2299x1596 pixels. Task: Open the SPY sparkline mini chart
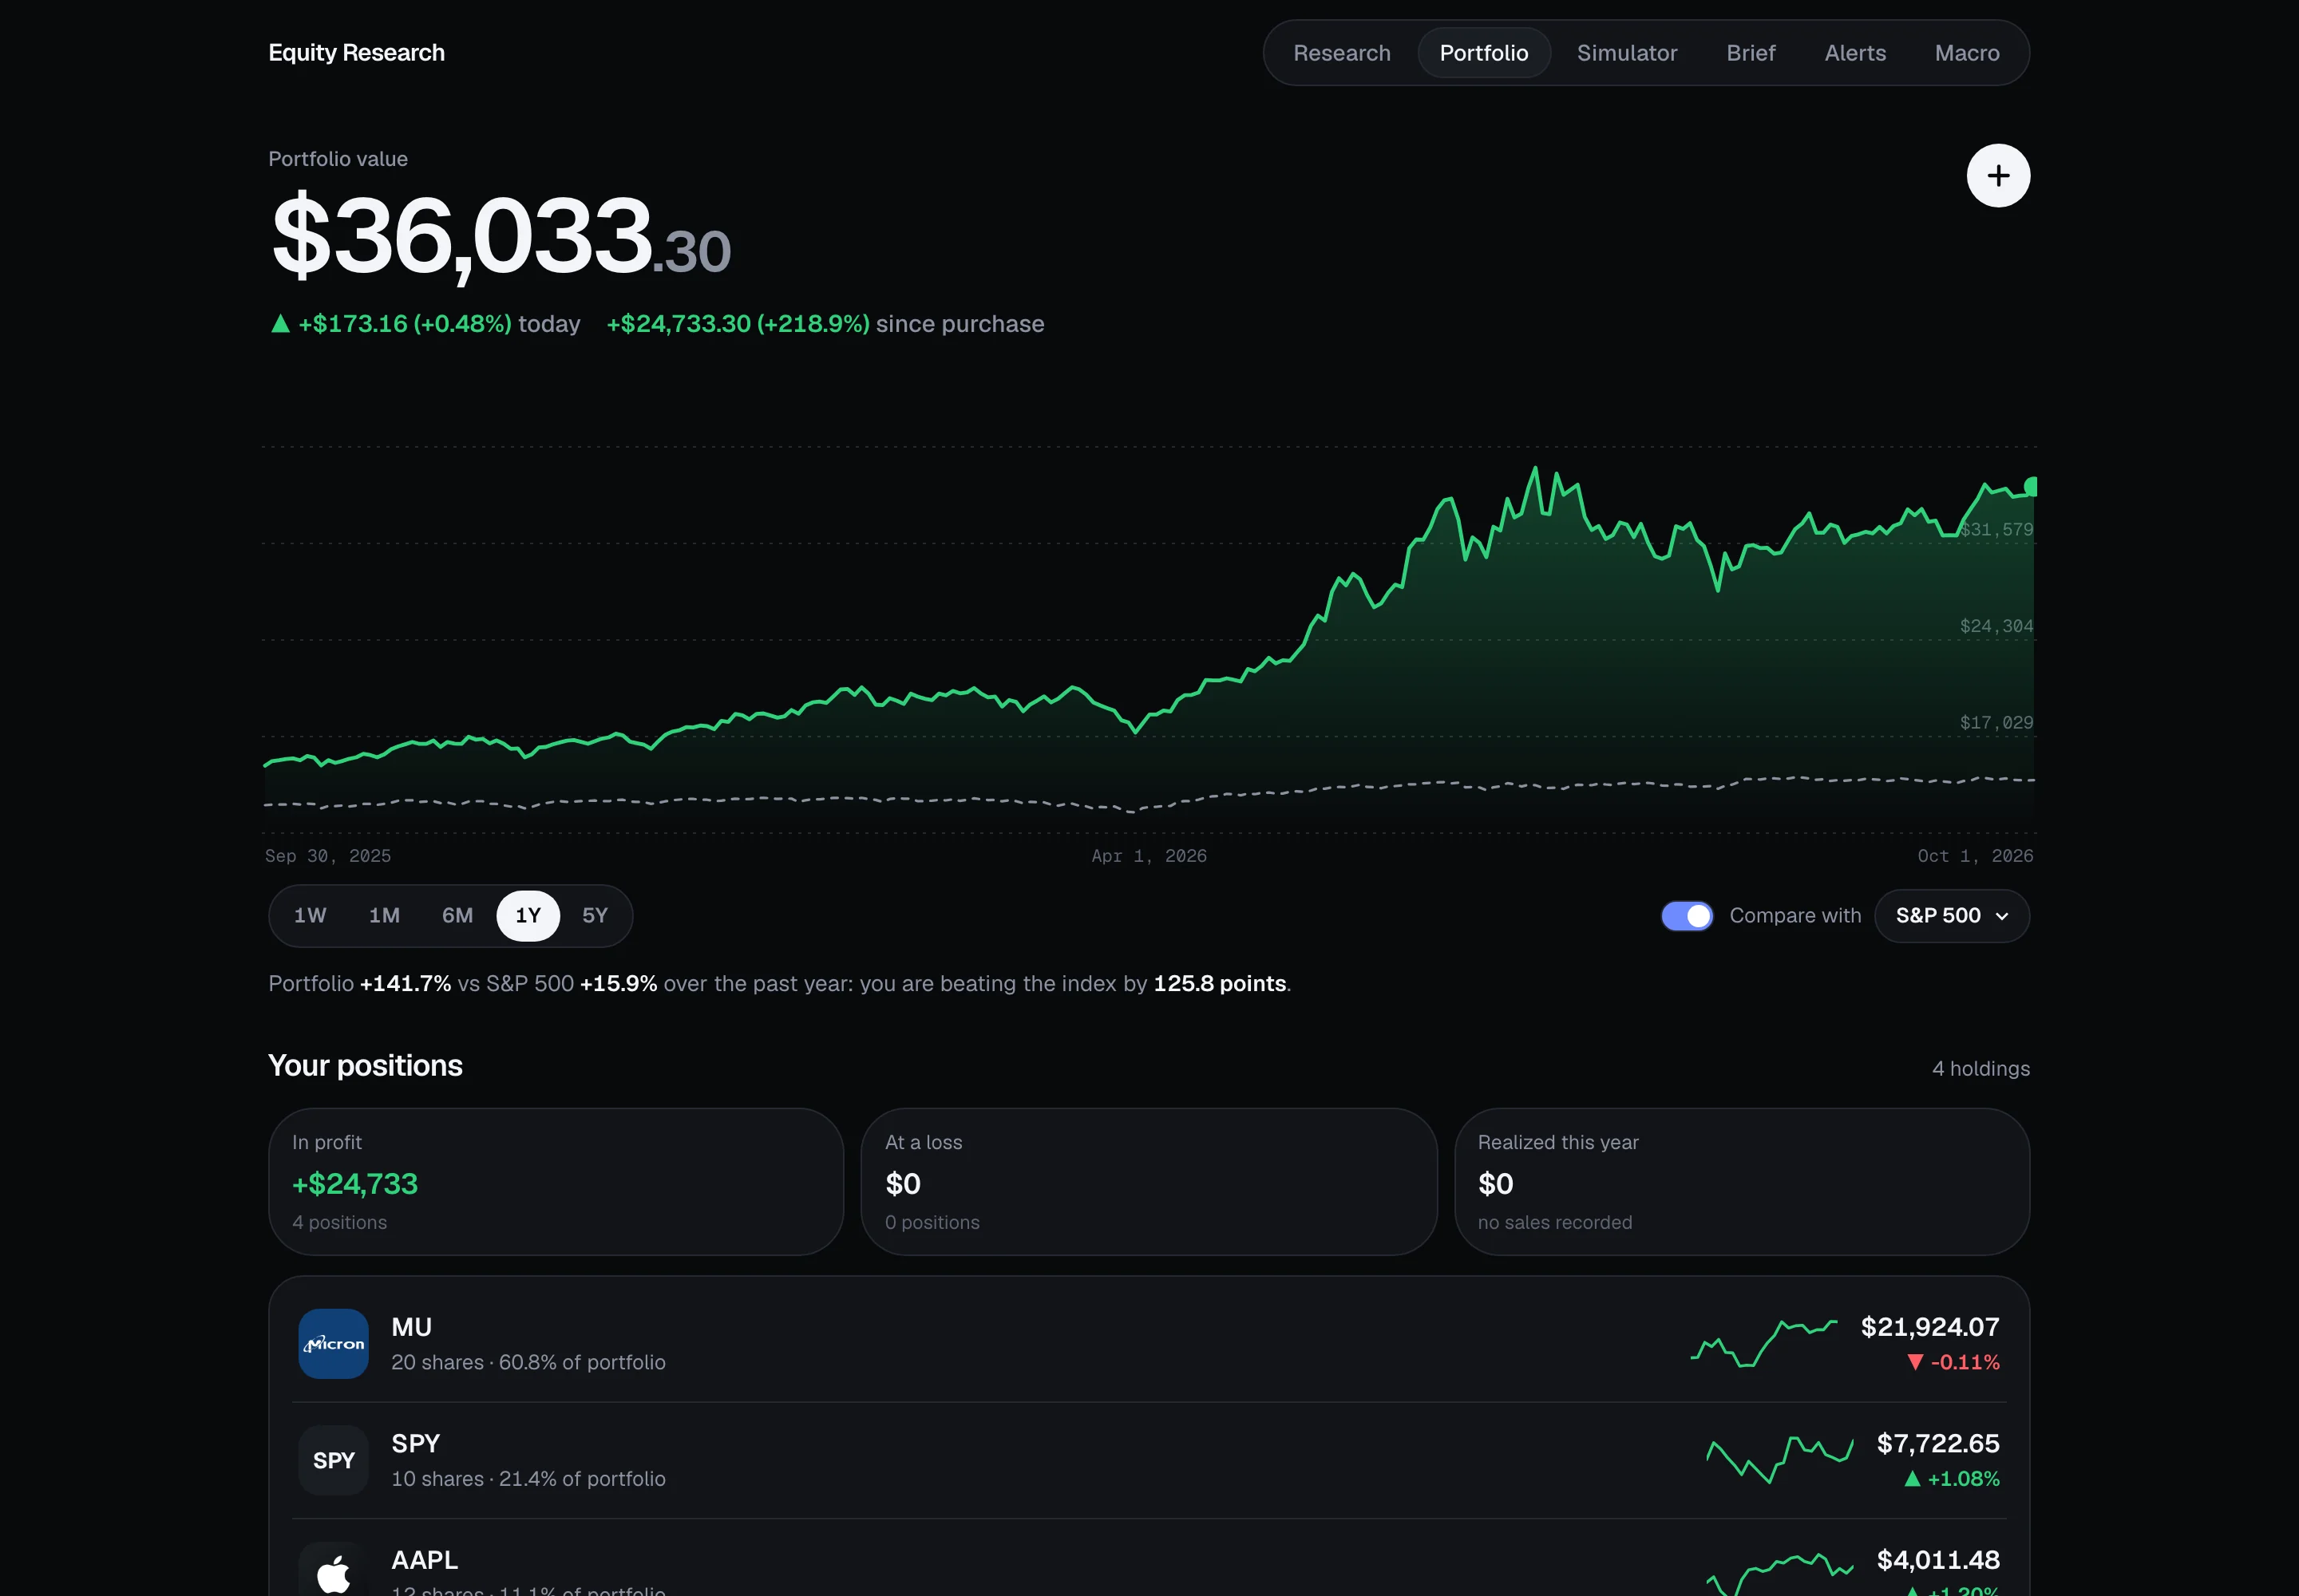pyautogui.click(x=1779, y=1460)
